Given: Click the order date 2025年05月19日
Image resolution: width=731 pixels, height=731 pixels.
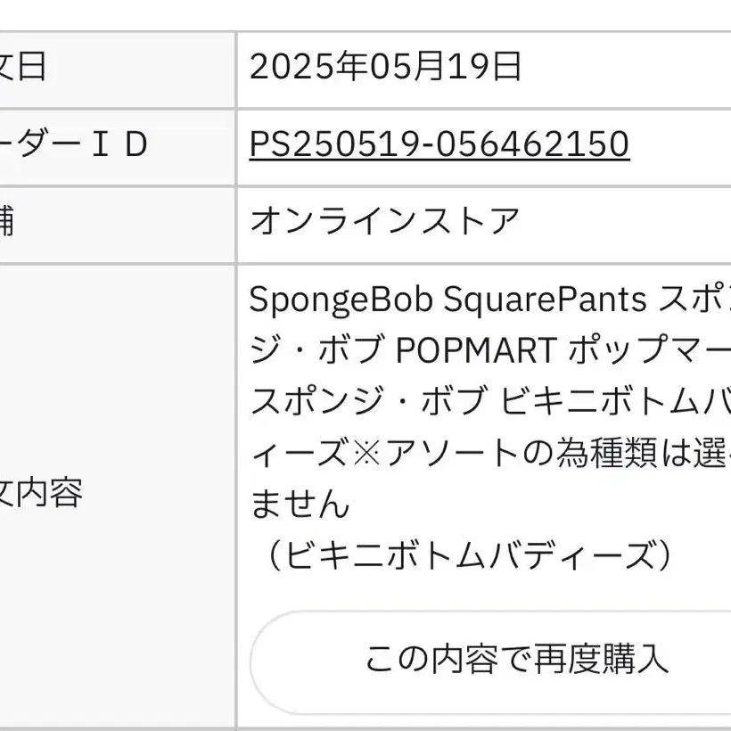Looking at the screenshot, I should click(385, 68).
